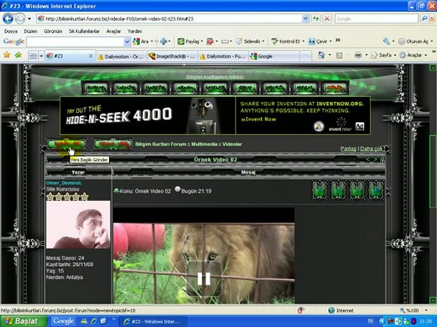Viewport: 437px width, 327px height.
Task: Click the Kontrol Et spellcheck button
Action: pyautogui.click(x=286, y=41)
